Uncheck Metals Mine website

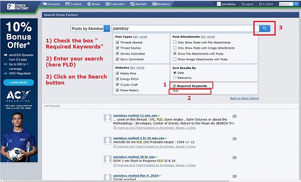pyautogui.click(x=118, y=73)
